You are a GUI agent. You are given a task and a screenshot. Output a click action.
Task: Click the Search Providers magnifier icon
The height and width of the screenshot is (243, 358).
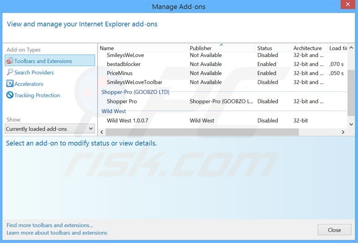coord(10,72)
